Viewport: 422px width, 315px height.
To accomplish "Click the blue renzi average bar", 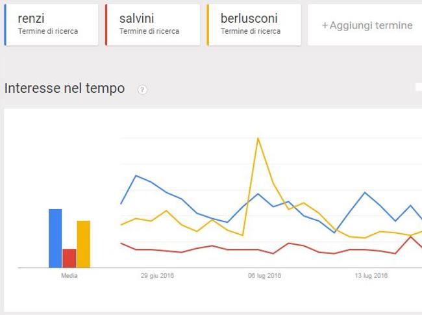I will [55, 238].
